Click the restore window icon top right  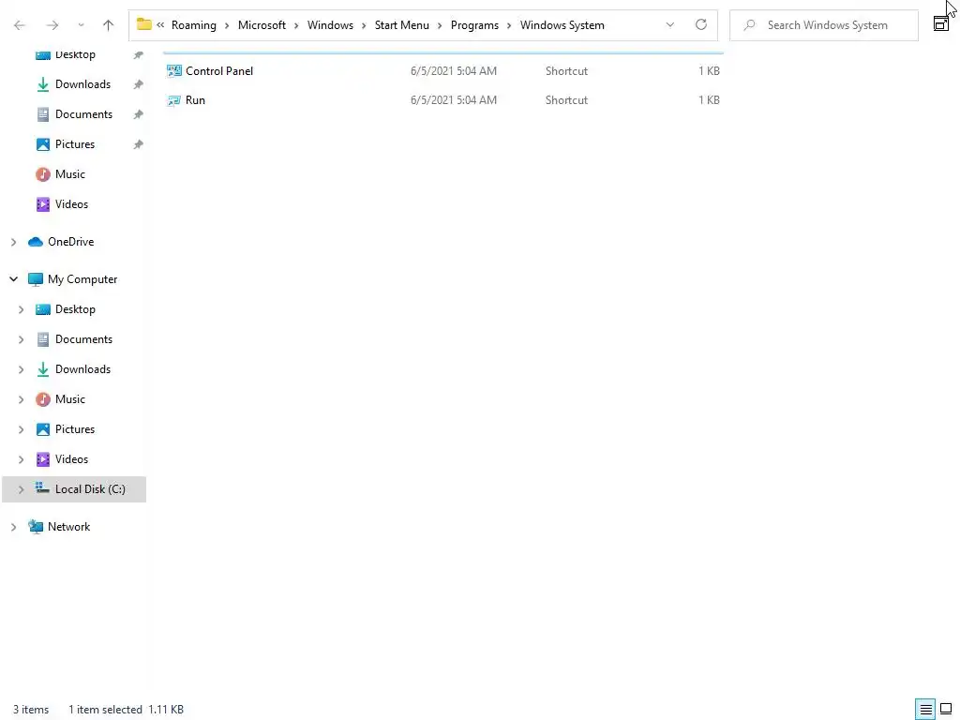940,23
